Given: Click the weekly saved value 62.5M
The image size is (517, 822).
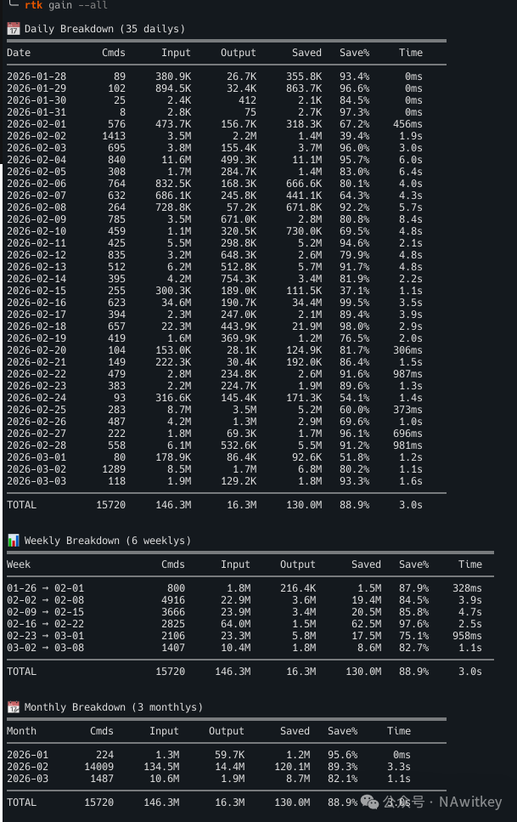Looking at the screenshot, I should [x=367, y=624].
